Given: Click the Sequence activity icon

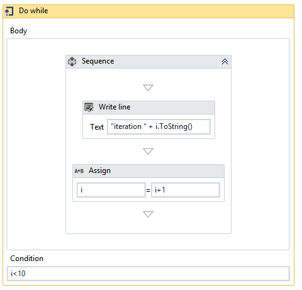Looking at the screenshot, I should [x=72, y=62].
